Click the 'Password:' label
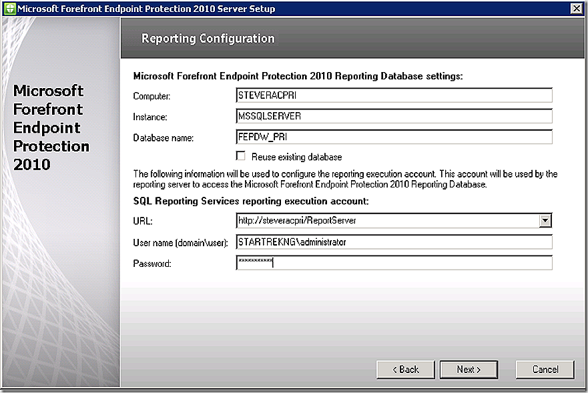This screenshot has height=393, width=588. click(x=152, y=264)
